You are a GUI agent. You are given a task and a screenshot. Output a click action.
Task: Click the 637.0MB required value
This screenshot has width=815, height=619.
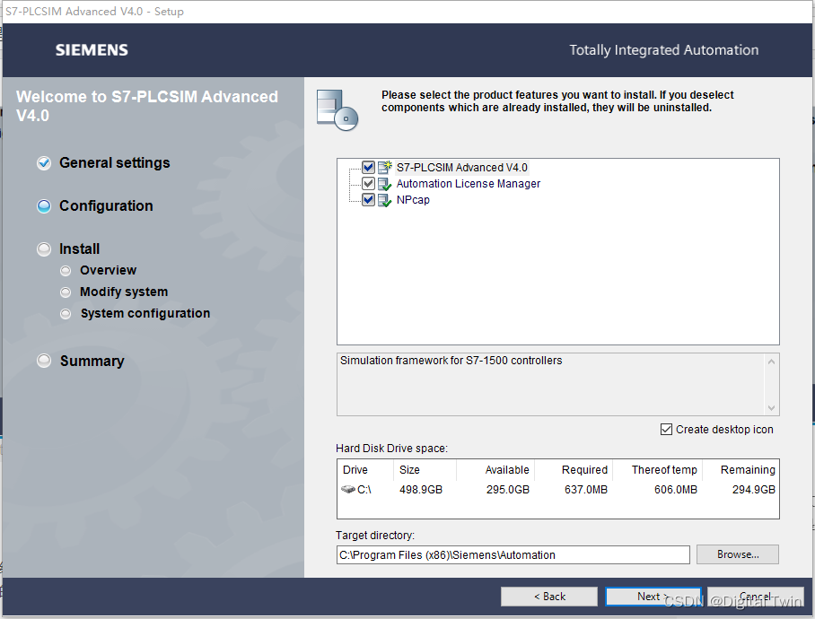(x=586, y=490)
